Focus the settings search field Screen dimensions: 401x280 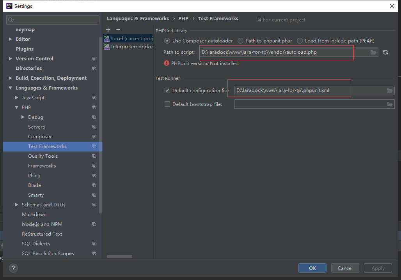pyautogui.click(x=53, y=20)
